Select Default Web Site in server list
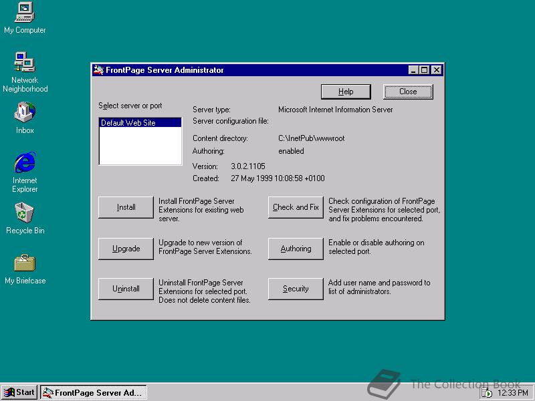Screen dimensions: 535x401 [140, 123]
